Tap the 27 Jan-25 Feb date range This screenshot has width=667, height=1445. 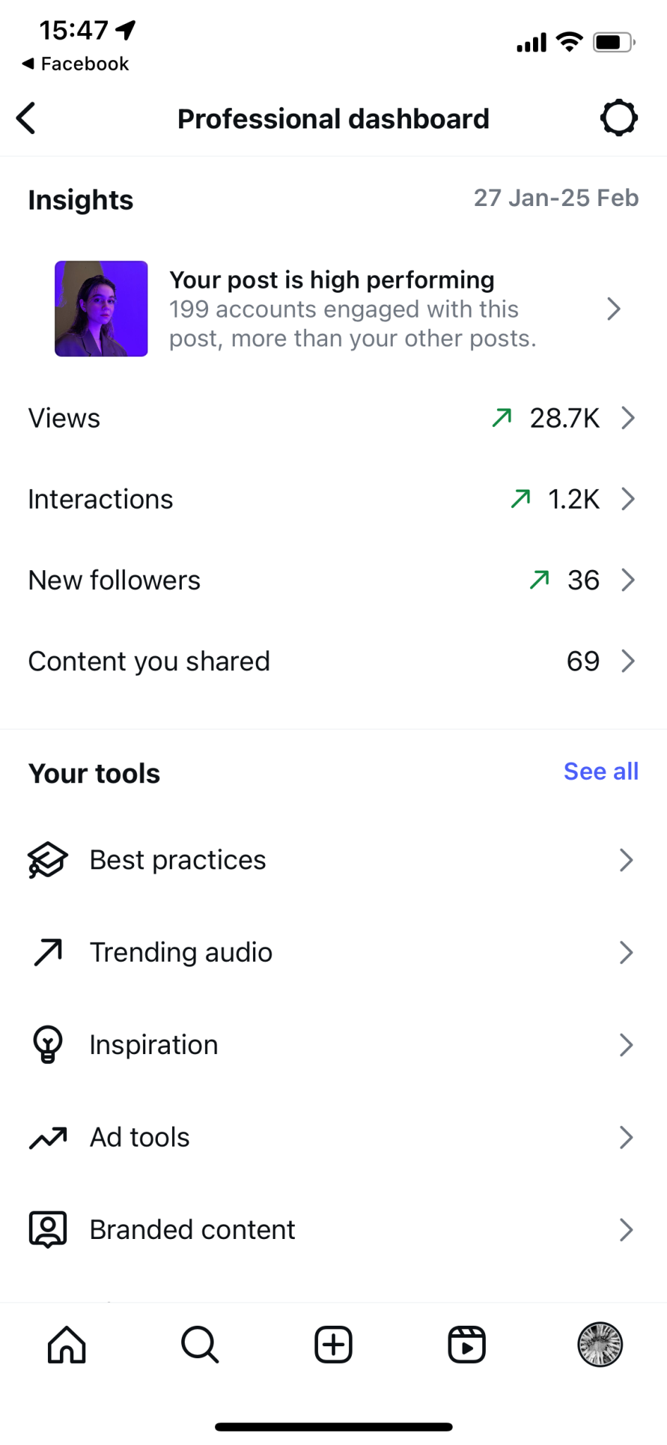pyautogui.click(x=556, y=198)
